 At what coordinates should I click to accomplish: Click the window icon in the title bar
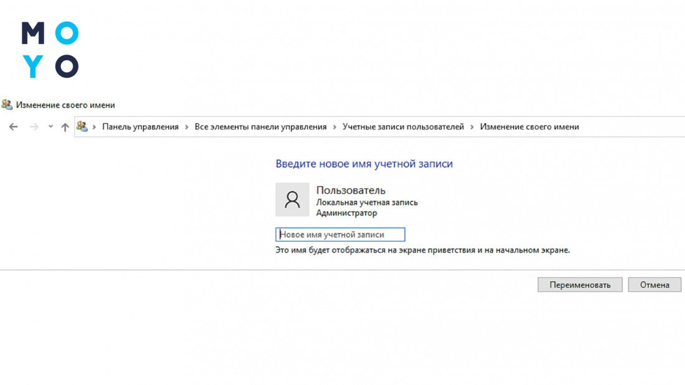pyautogui.click(x=7, y=105)
